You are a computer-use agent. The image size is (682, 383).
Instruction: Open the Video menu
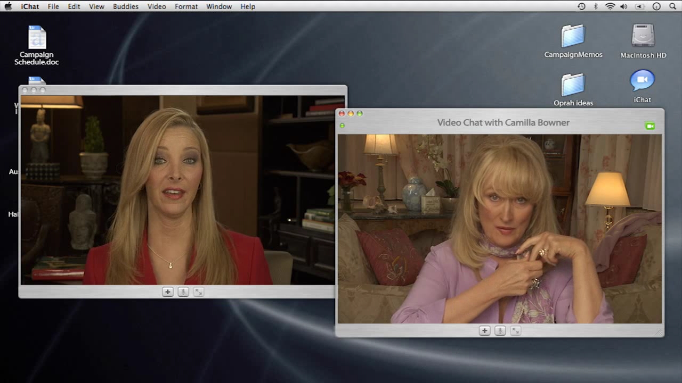coord(157,6)
